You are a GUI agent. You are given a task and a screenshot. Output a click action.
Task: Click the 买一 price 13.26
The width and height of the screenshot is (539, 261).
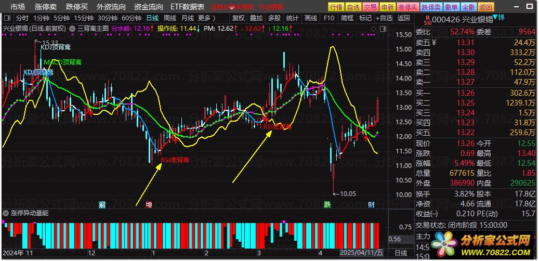465,93
